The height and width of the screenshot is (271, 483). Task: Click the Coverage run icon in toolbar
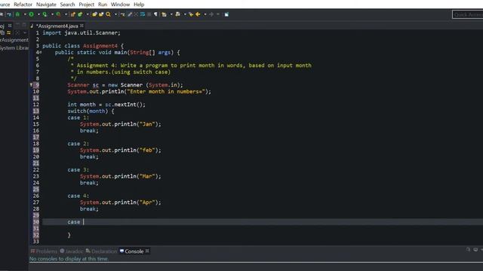click(45, 14)
